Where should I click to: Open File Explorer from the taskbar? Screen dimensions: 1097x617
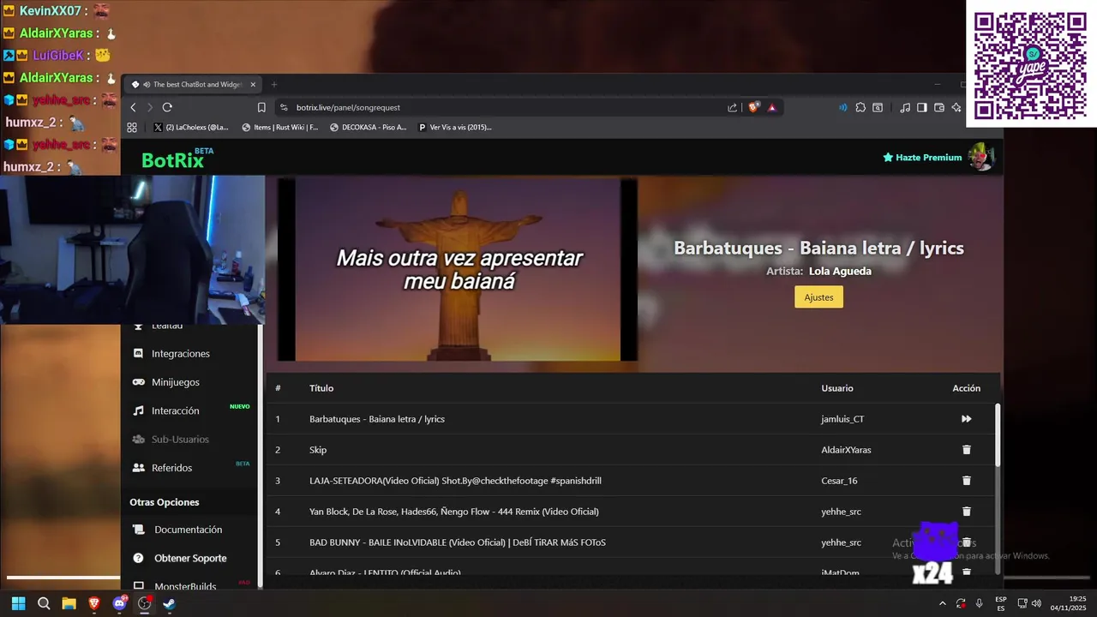69,603
